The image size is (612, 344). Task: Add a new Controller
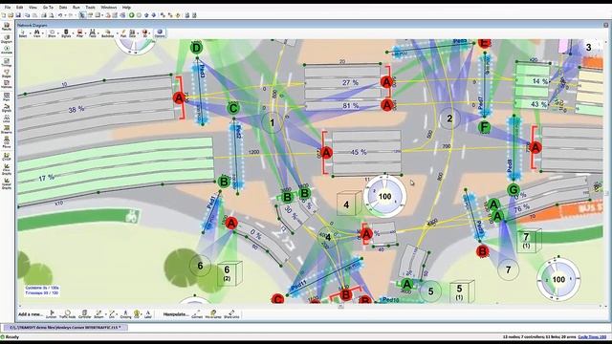pyautogui.click(x=85, y=314)
